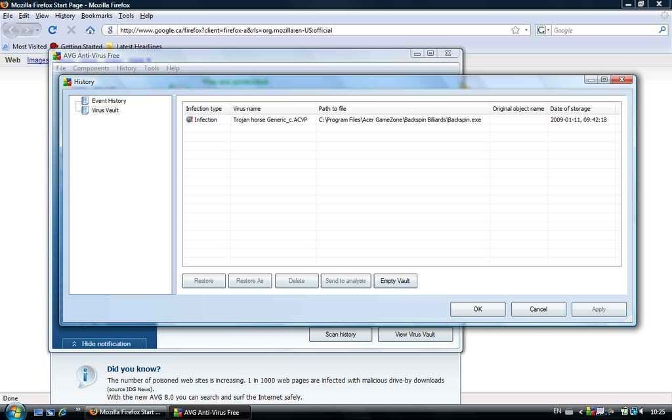Click the Images link on the Google page
672x420 pixels.
tap(37, 60)
